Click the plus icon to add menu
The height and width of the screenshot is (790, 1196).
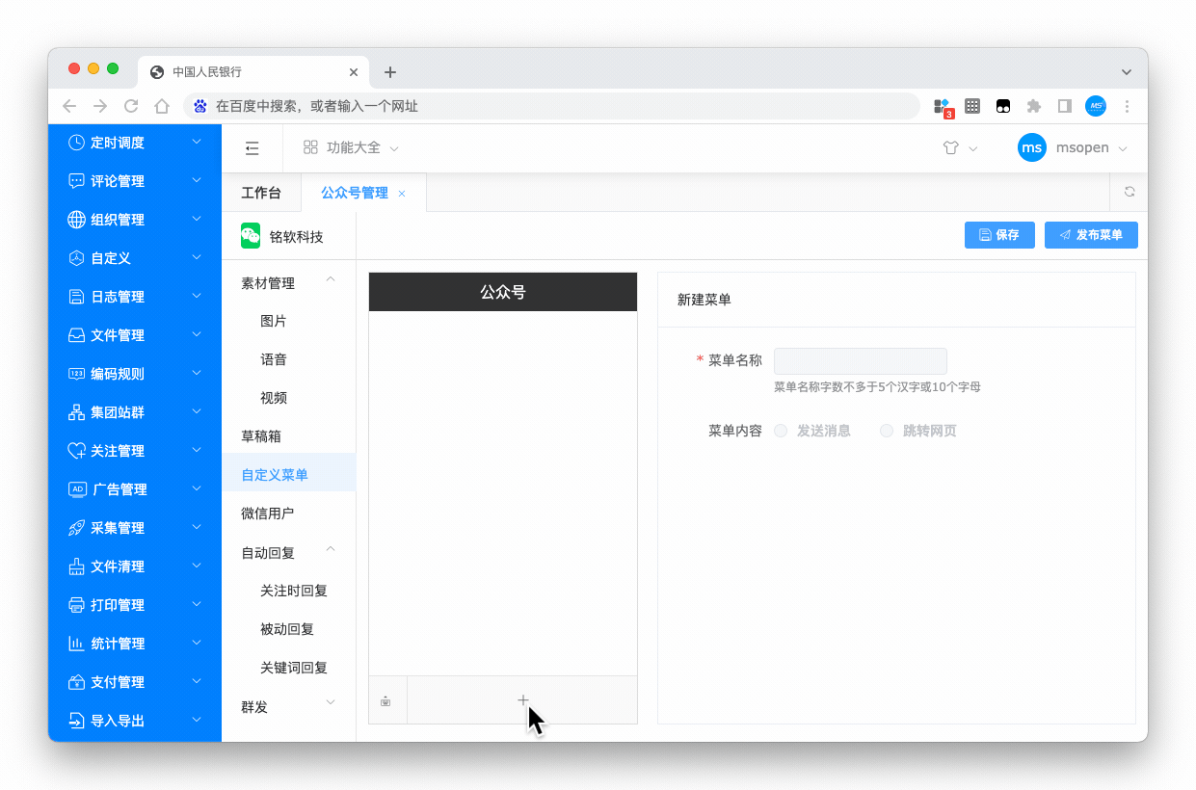pyautogui.click(x=522, y=700)
